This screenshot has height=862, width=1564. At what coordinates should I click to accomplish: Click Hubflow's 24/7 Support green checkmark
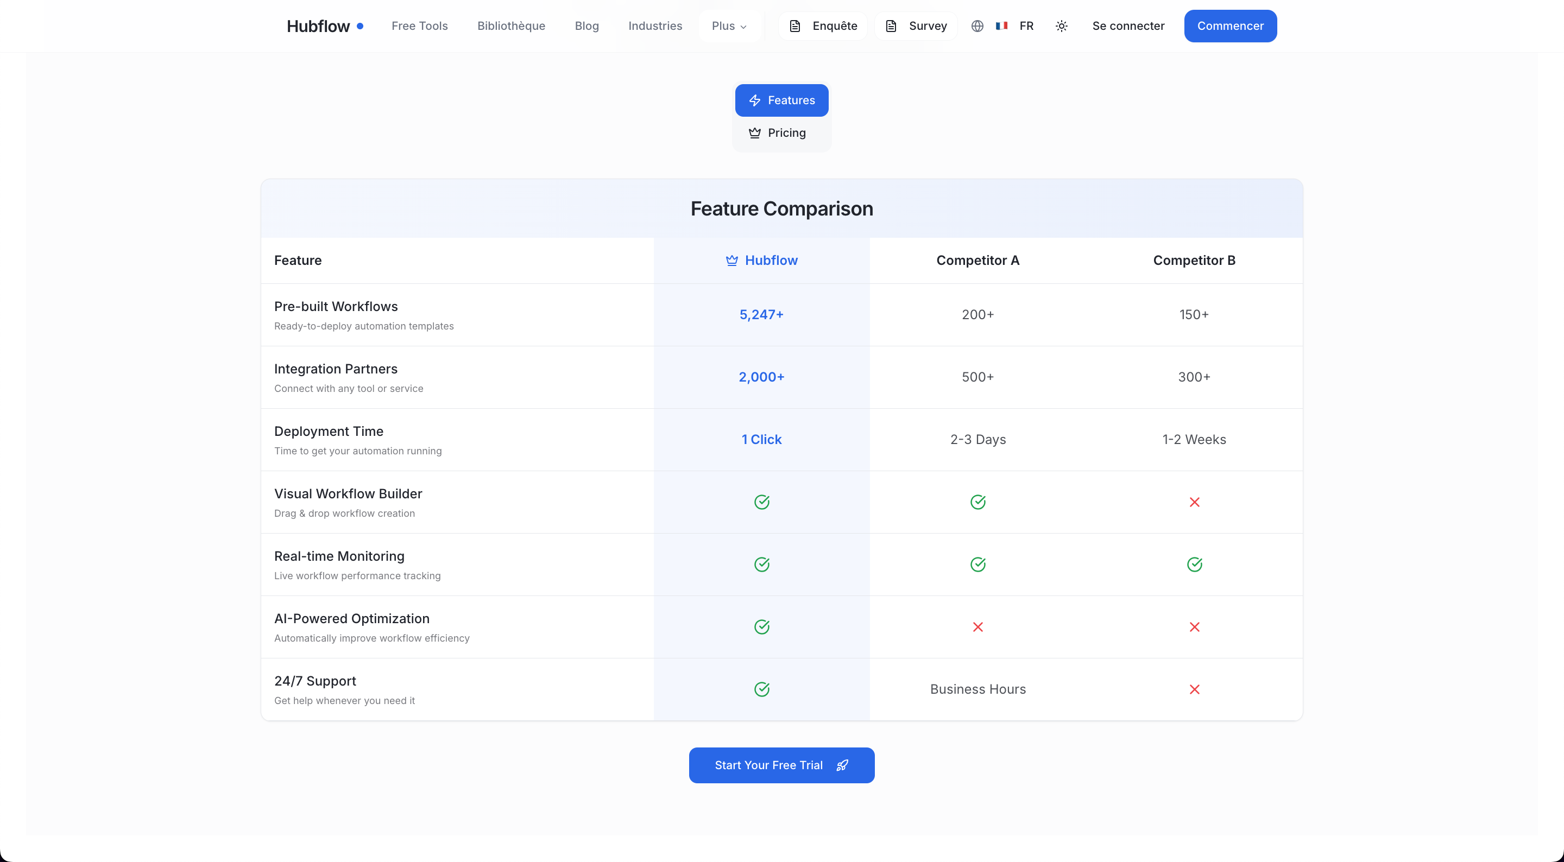[761, 689]
